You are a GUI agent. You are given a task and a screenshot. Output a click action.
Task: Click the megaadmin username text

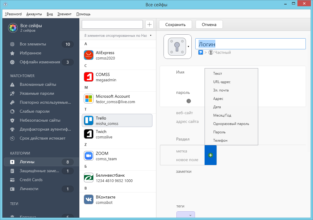coord(106,80)
